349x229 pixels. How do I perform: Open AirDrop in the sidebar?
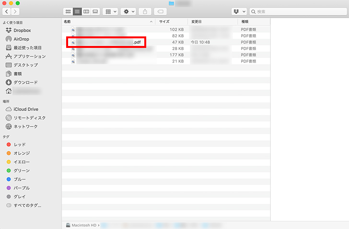(17, 39)
